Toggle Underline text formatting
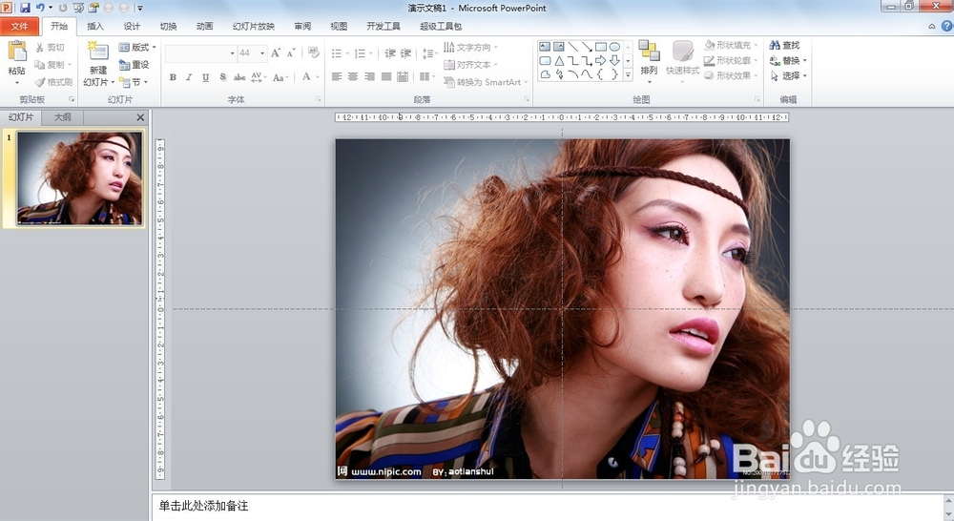This screenshot has height=521, width=954. [205, 77]
